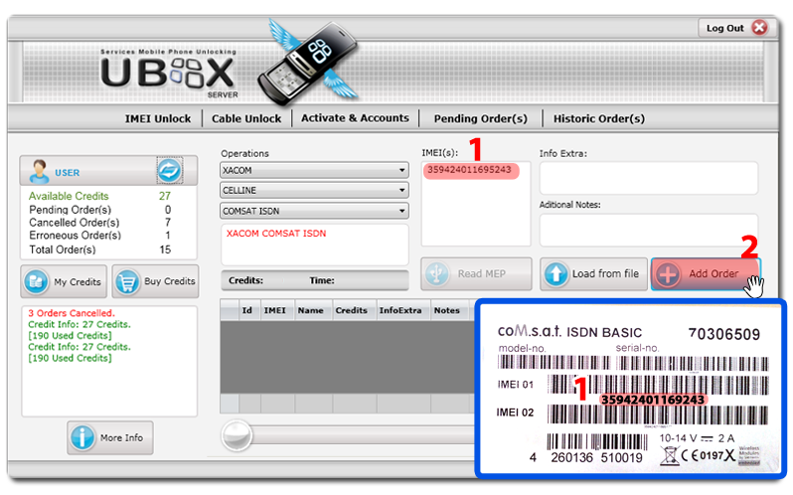Click the Credits: label in the info bar
Screen dimensions: 793x495
pyautogui.click(x=245, y=280)
